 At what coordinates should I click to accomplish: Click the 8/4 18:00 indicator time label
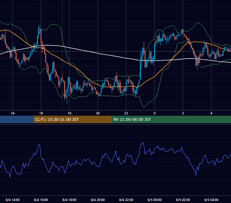(69, 200)
